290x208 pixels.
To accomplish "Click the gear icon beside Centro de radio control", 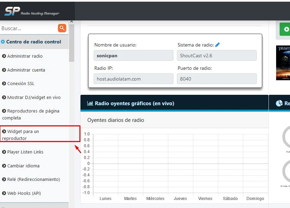I will (3, 42).
